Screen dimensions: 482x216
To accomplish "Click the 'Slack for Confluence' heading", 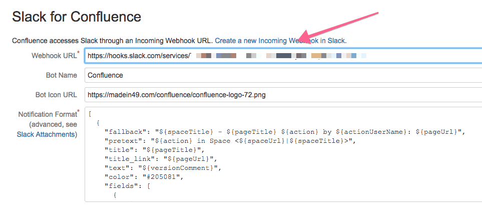I will coord(77,17).
